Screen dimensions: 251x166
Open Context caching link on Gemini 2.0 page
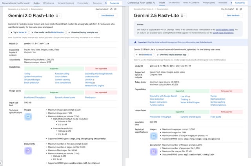pyautogui.click(x=62, y=80)
